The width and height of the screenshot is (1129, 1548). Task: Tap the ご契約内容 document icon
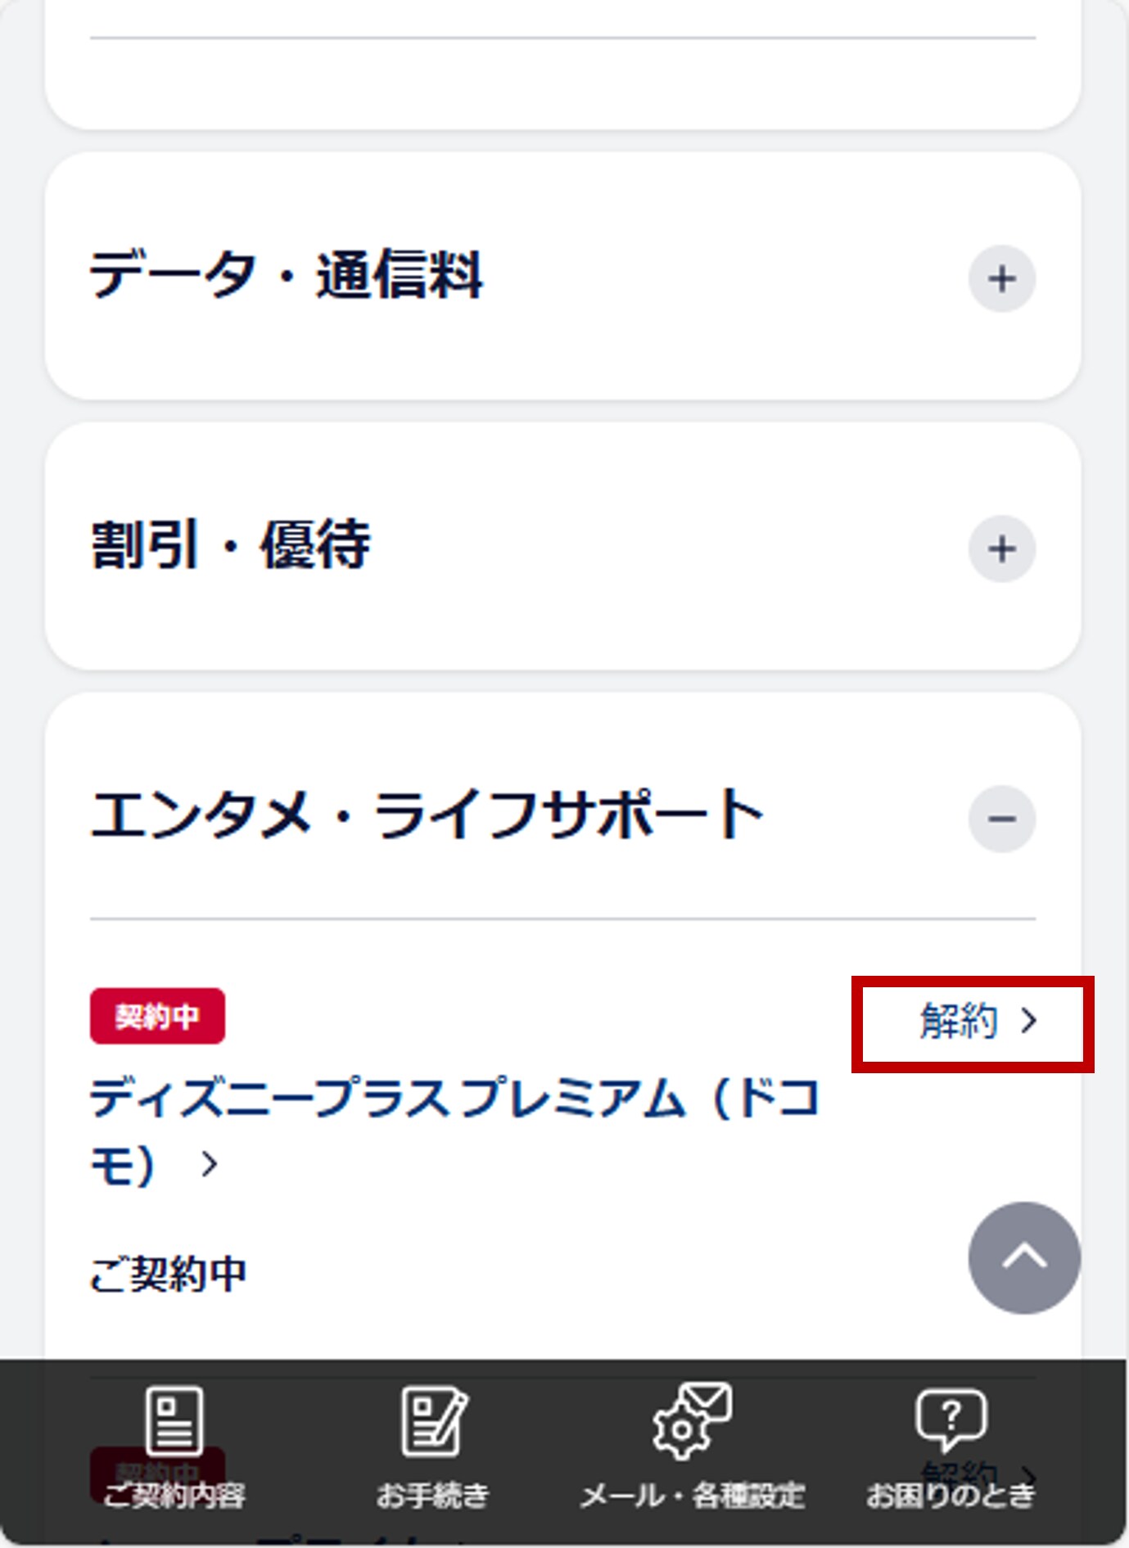point(174,1421)
